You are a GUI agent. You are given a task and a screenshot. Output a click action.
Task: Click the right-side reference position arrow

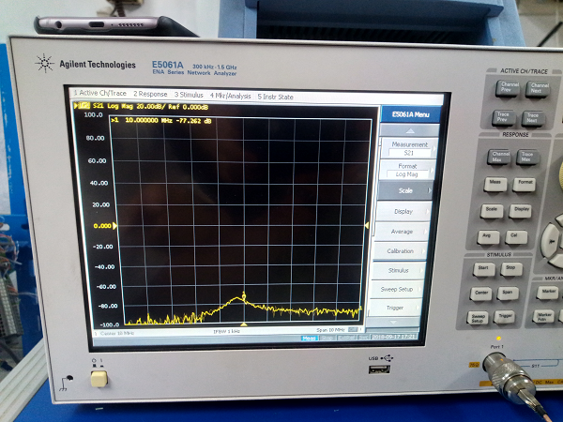[367, 225]
